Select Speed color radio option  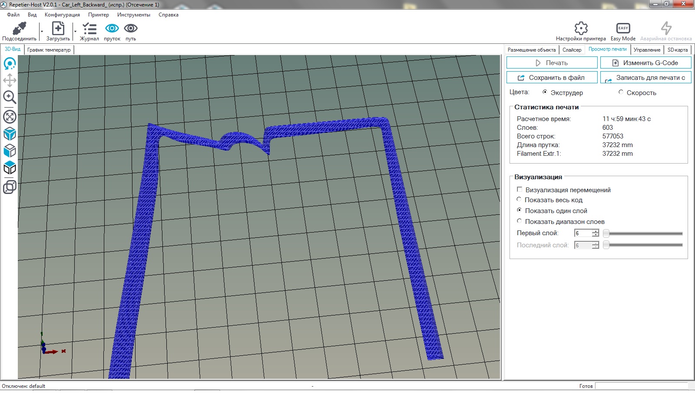pyautogui.click(x=621, y=92)
